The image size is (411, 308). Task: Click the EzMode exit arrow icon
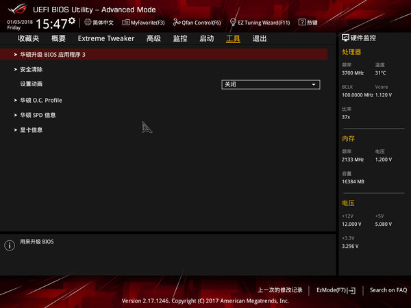(x=351, y=290)
